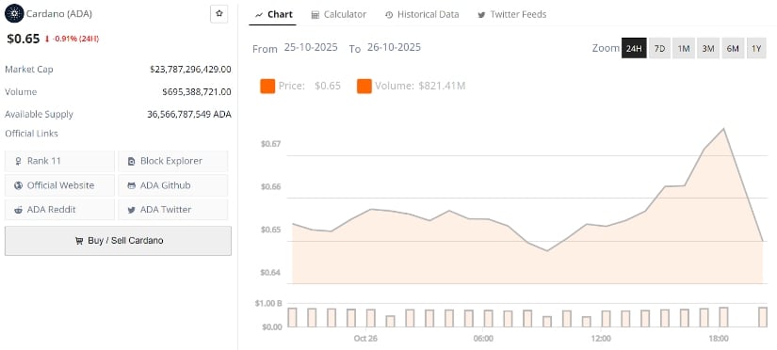Click the last volume bar on the right
This screenshot has height=350, width=777.
763,317
